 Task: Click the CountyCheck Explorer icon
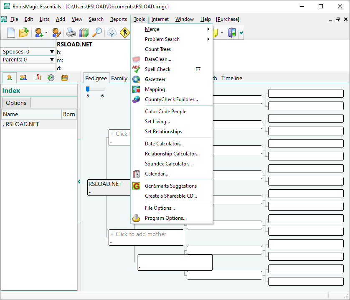click(x=136, y=99)
